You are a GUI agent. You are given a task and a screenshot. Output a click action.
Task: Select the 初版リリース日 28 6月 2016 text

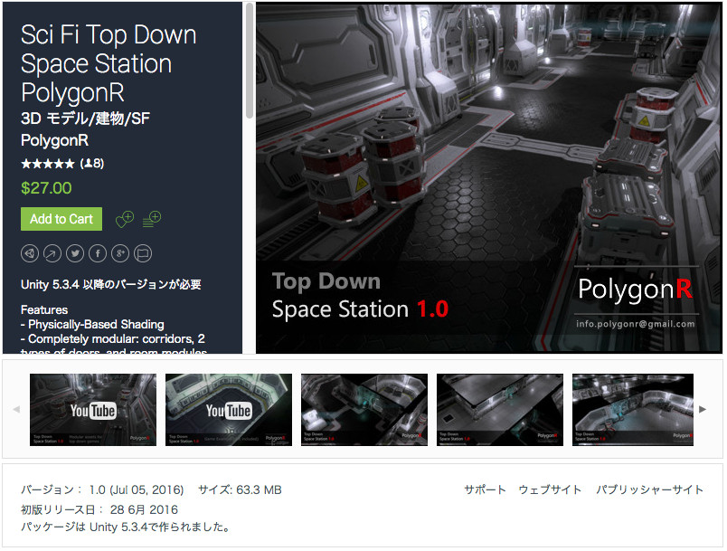pos(99,509)
